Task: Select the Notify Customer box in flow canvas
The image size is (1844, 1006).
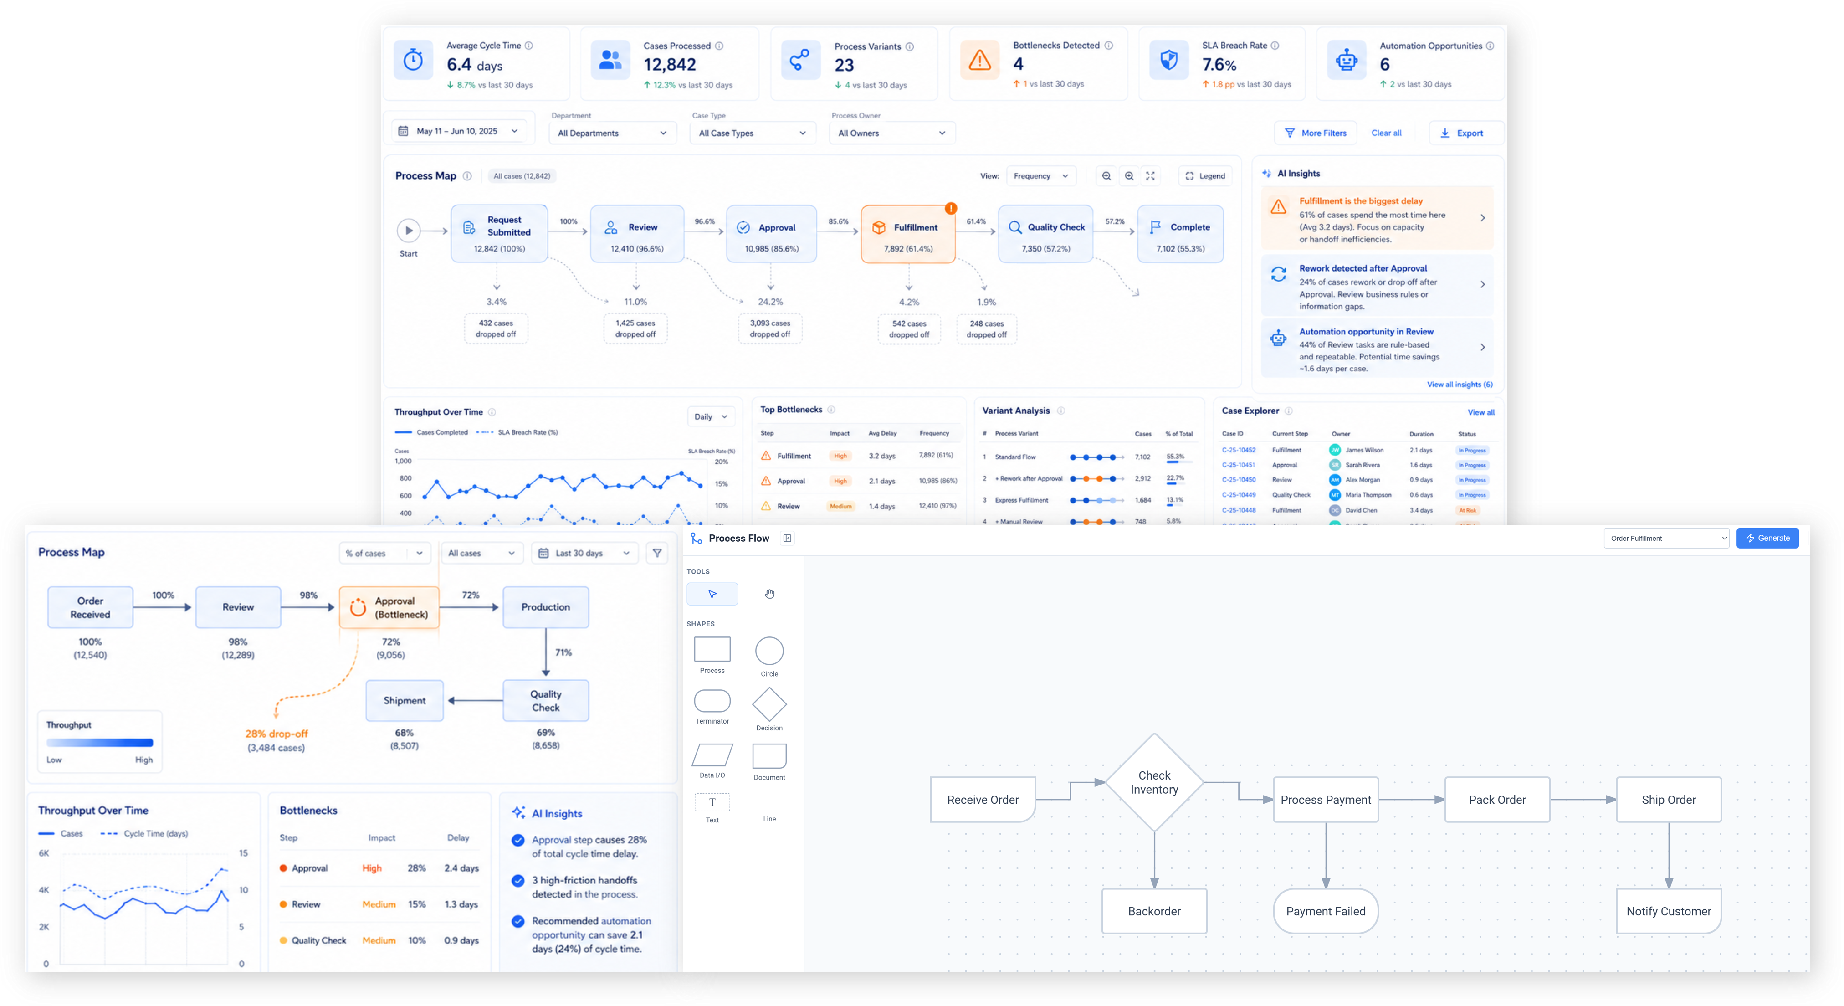Action: click(x=1669, y=912)
